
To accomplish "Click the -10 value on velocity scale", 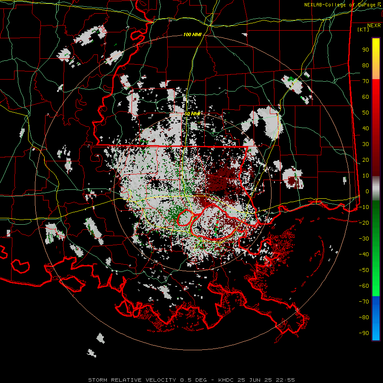I will 364,207.
